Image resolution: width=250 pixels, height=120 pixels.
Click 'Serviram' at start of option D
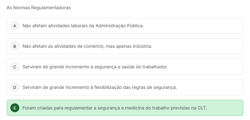point(32,87)
